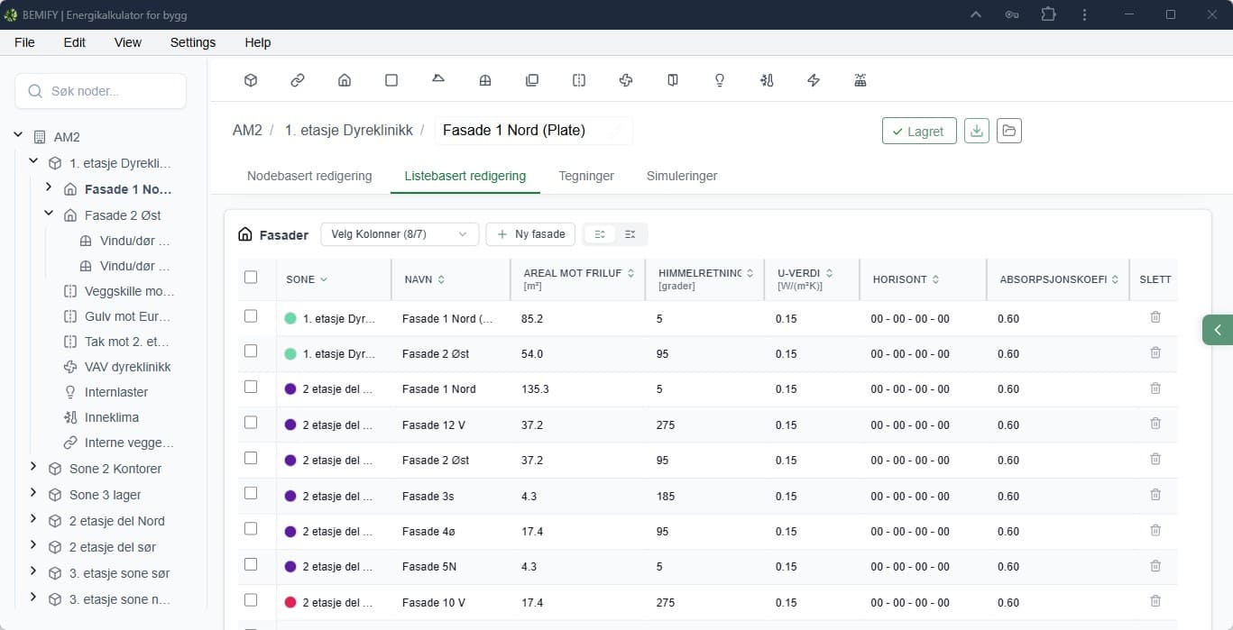This screenshot has height=630, width=1233.
Task: Select the house facade icon in toolbar
Action: (345, 80)
